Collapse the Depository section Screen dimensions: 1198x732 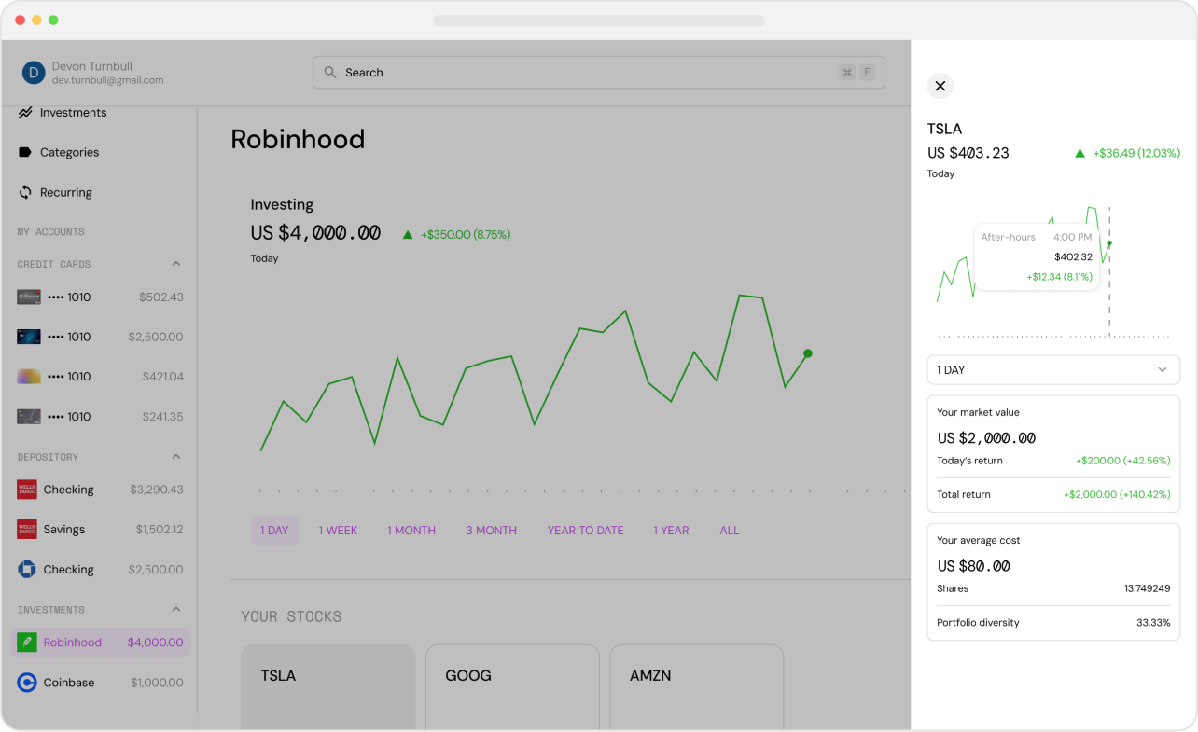pos(176,457)
